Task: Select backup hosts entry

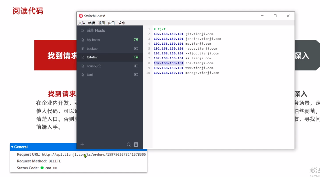Action: [x=110, y=48]
